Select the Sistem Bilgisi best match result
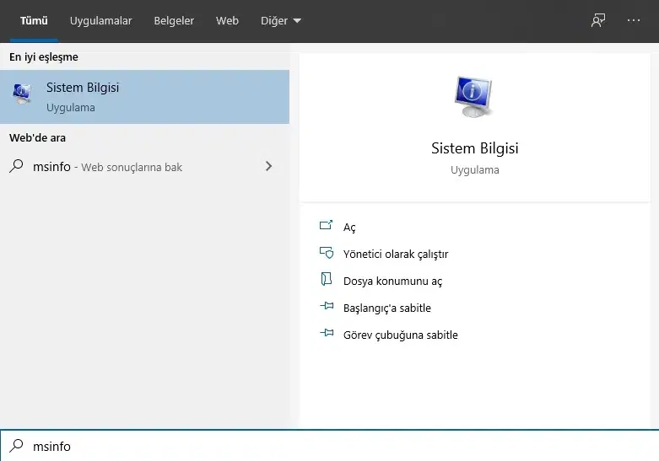 tap(144, 97)
